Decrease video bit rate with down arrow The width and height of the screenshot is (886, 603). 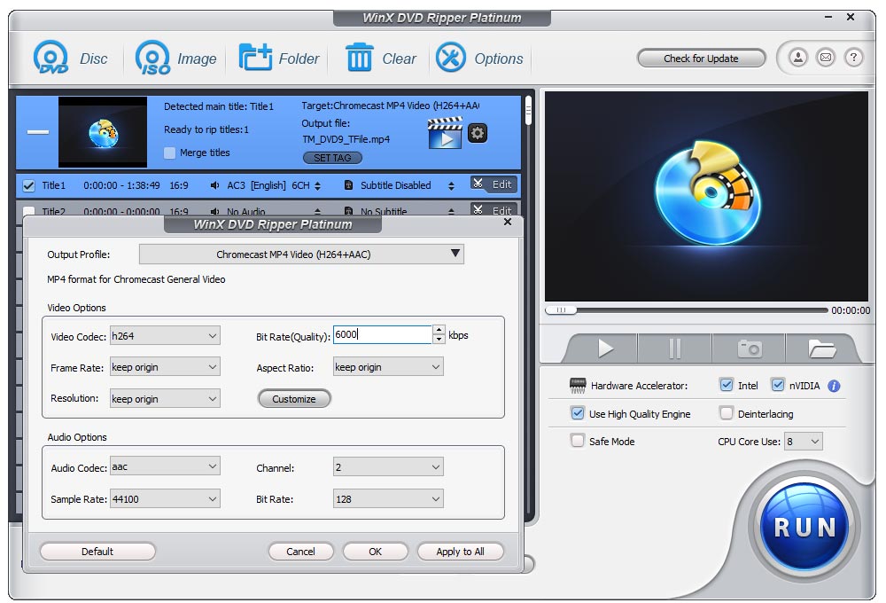[x=439, y=339]
